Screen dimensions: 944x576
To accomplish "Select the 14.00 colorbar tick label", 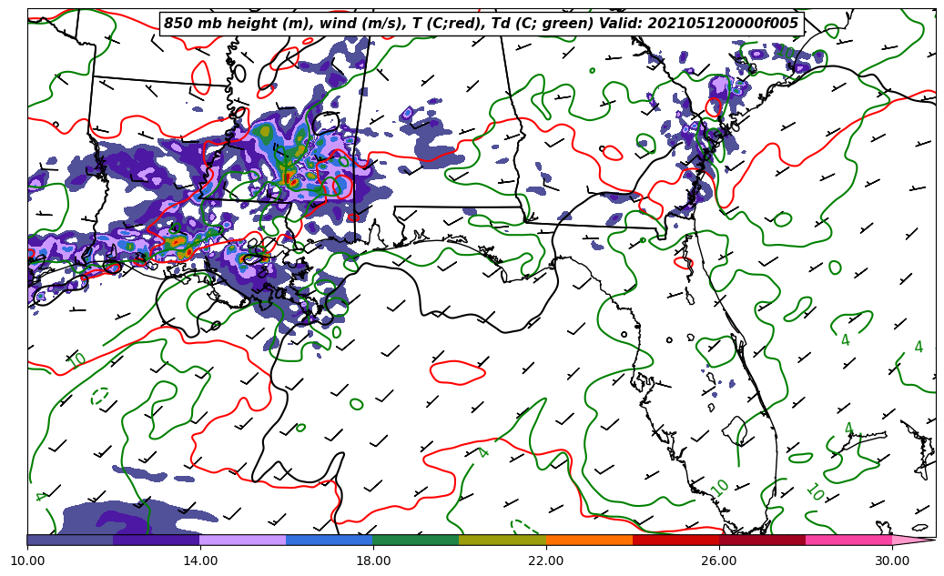I will pos(200,561).
